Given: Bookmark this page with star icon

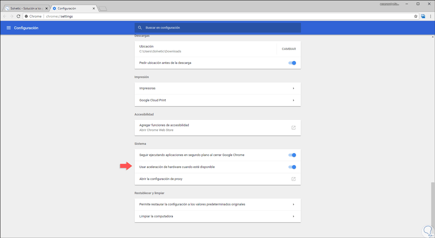Looking at the screenshot, I should (x=416, y=16).
